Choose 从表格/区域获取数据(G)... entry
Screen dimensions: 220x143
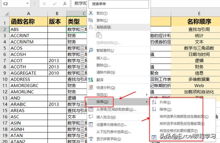click(x=116, y=109)
